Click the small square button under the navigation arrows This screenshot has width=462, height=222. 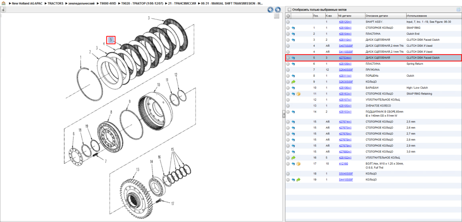(x=276, y=16)
